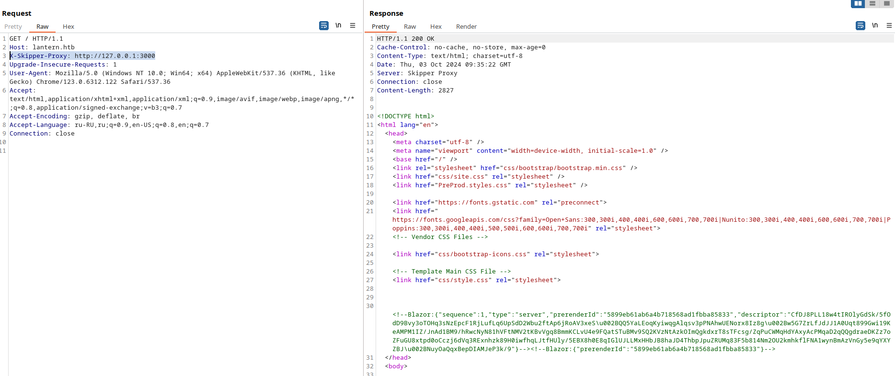
Task: Click the 'Host: lantern.htb' header line
Action: [x=42, y=47]
